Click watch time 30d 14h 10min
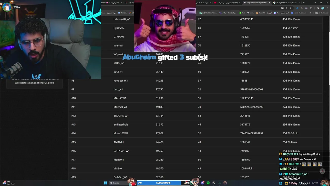 [x=291, y=81]
